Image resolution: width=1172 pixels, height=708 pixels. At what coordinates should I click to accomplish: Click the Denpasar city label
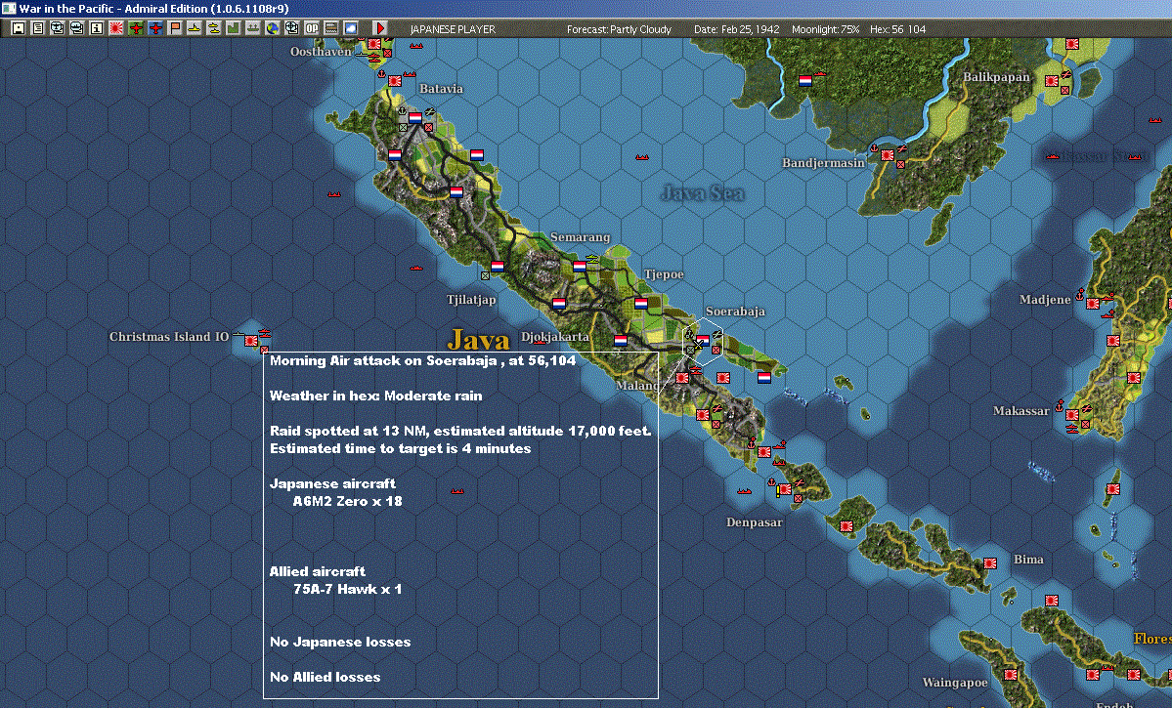755,522
